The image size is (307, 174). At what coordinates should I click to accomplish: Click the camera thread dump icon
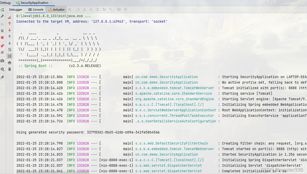2,61
